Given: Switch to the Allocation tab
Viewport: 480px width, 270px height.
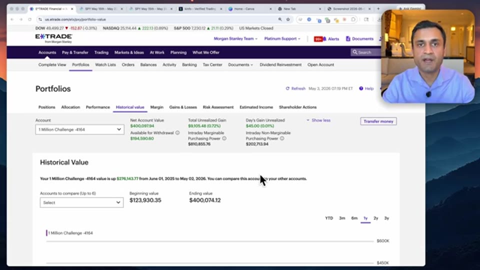Looking at the screenshot, I should [x=70, y=107].
